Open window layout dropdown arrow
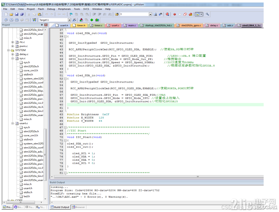 tap(202, 14)
